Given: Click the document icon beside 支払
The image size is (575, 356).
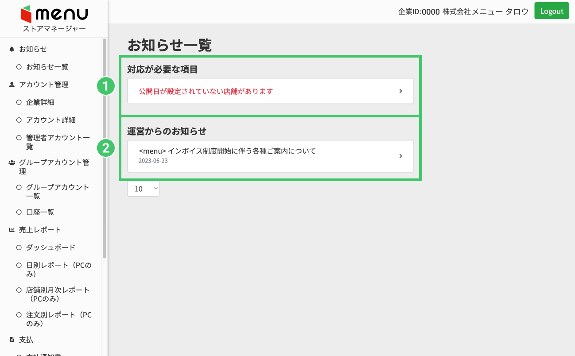Looking at the screenshot, I should pos(12,340).
